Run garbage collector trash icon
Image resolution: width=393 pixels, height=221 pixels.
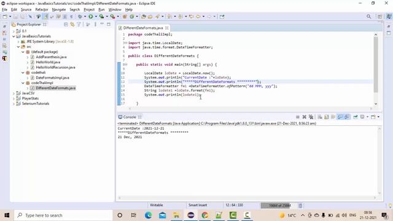(300, 206)
